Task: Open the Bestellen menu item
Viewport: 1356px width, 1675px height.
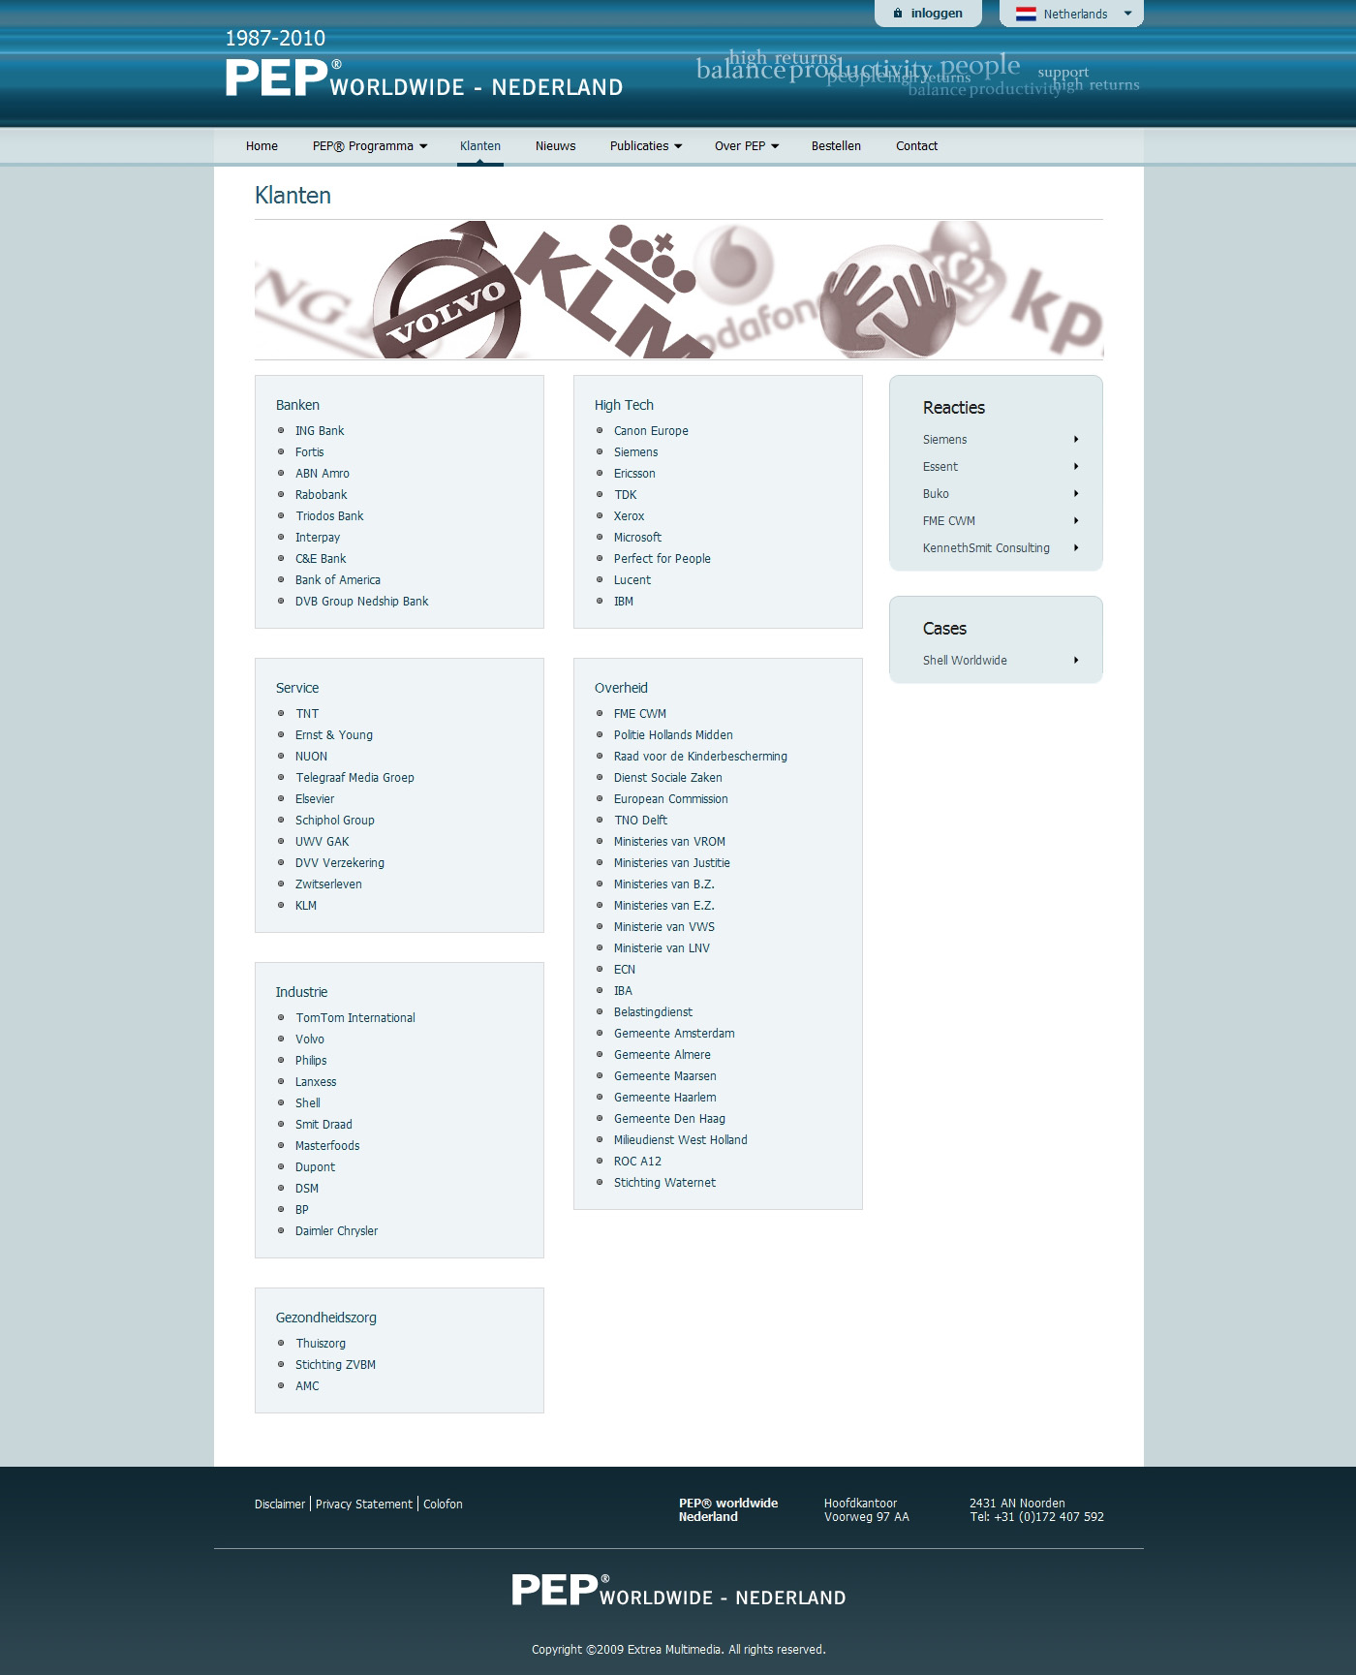Action: tap(836, 146)
